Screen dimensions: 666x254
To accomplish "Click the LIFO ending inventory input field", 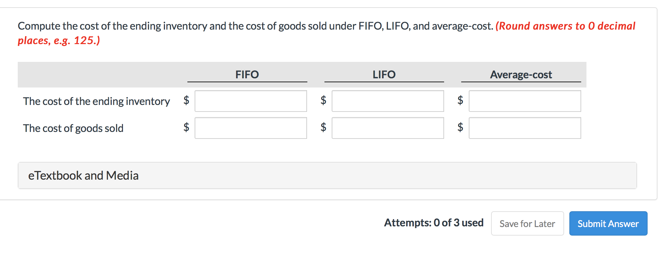I will click(388, 101).
